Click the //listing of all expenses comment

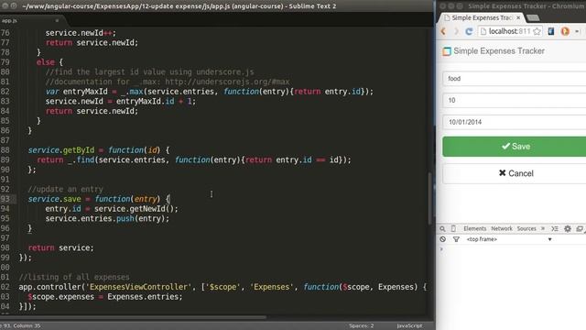pos(74,277)
